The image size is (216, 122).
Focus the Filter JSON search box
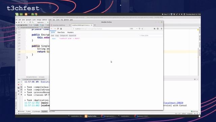[x=151, y=36]
